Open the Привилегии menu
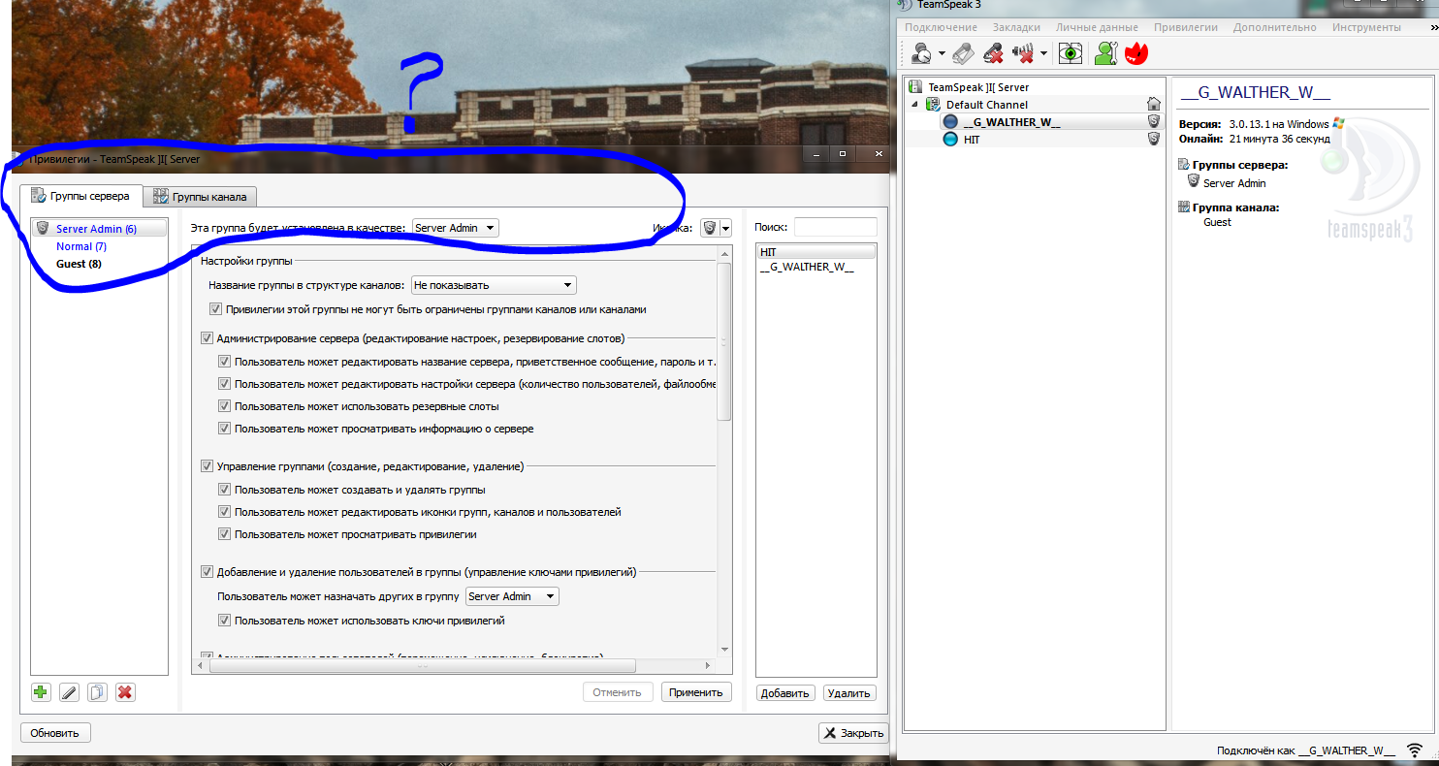Image resolution: width=1439 pixels, height=766 pixels. 1186,27
